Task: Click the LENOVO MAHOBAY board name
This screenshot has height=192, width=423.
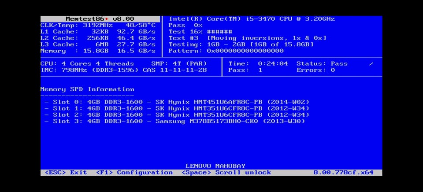Action: [x=215, y=166]
